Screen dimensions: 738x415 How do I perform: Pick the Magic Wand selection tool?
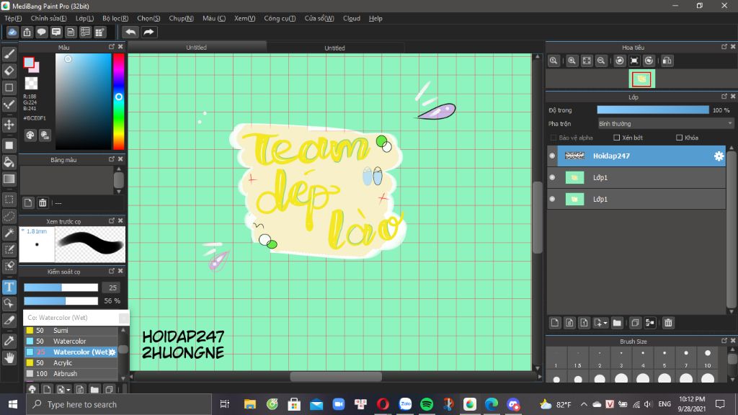pyautogui.click(x=9, y=233)
